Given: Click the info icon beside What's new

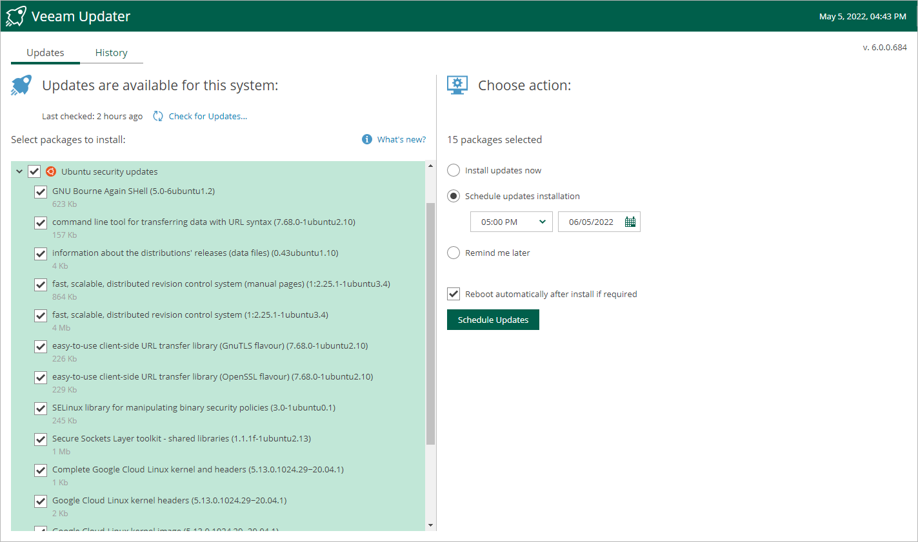Looking at the screenshot, I should point(367,139).
